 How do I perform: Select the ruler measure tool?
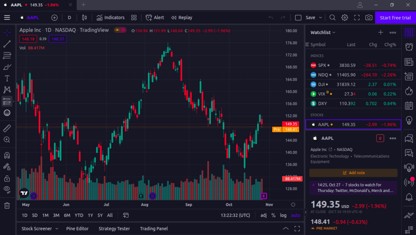[x=7, y=128]
